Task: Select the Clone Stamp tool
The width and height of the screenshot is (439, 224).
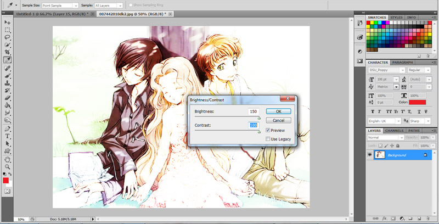Action: pyautogui.click(x=7, y=83)
